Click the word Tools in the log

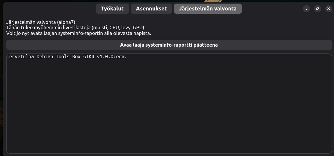pyautogui.click(x=62, y=57)
